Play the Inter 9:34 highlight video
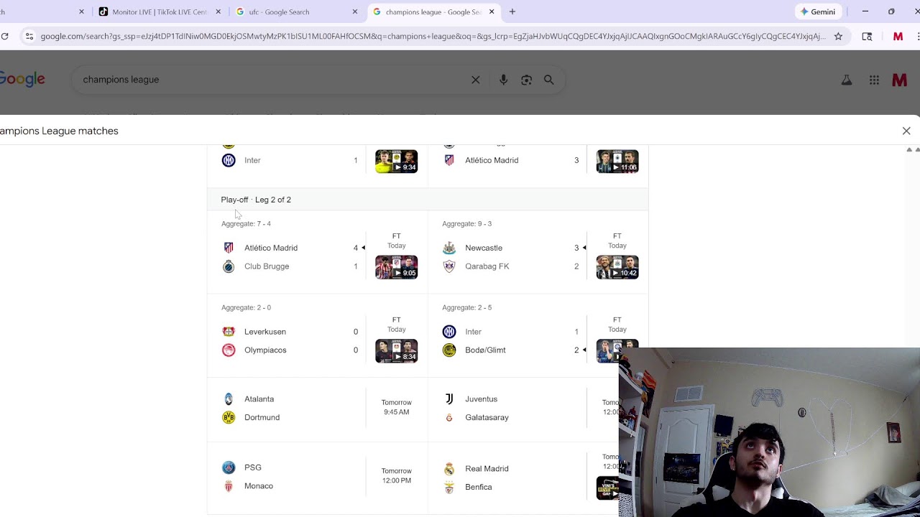 [x=396, y=161]
